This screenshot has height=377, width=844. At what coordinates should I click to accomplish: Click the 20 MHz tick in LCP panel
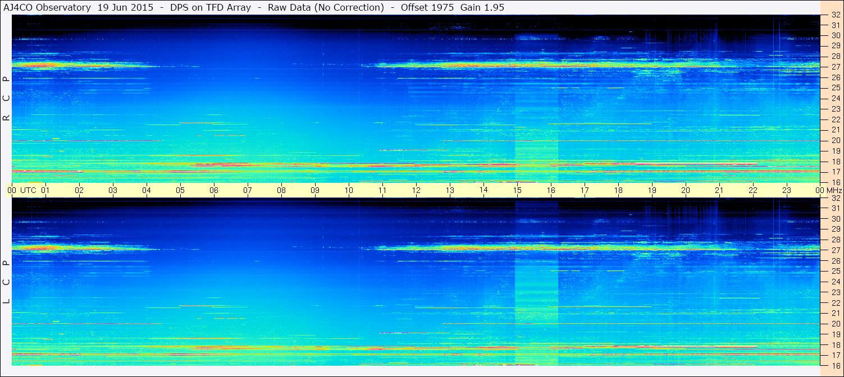coord(836,324)
